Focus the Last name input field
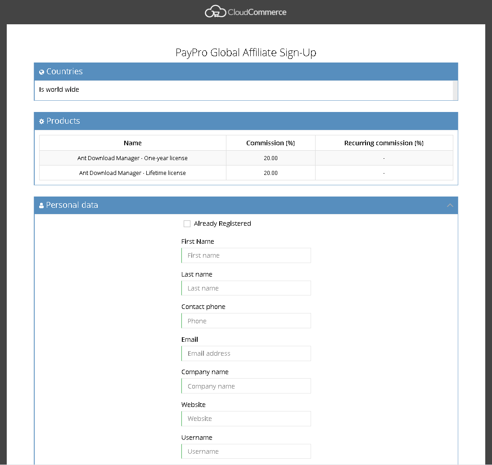492x465 pixels. (246, 288)
